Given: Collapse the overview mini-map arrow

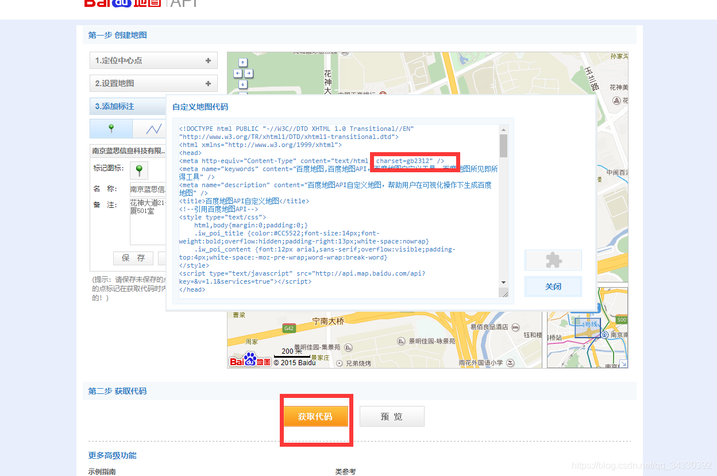Looking at the screenshot, I should click(623, 363).
